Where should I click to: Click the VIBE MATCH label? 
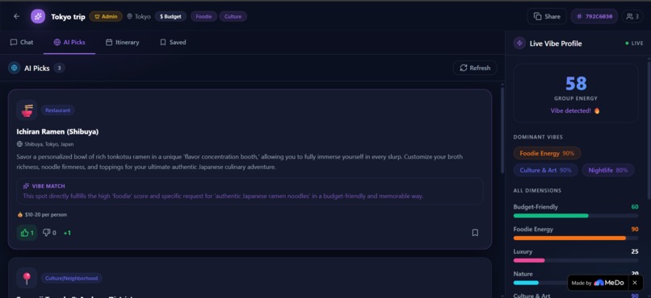(x=44, y=186)
